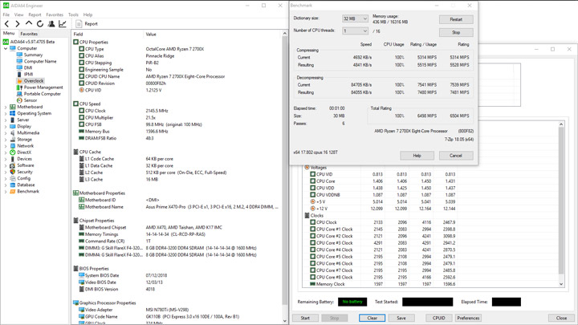
Task: Toggle the CPU Core voltage checkbox
Action: click(x=312, y=181)
